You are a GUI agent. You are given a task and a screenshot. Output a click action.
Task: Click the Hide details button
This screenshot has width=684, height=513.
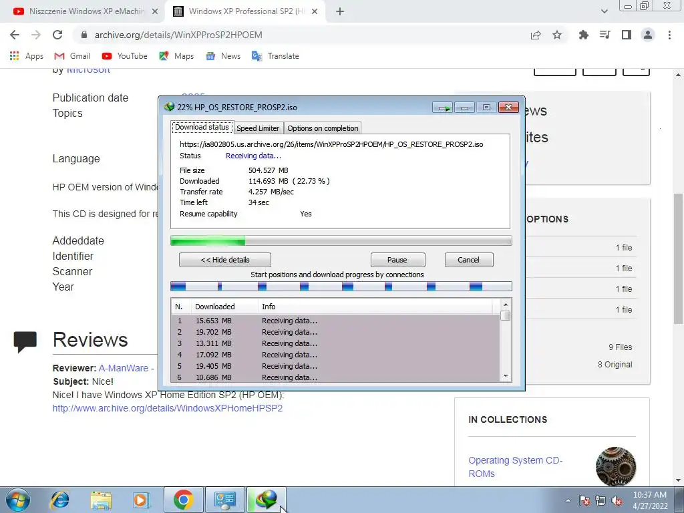(x=225, y=260)
